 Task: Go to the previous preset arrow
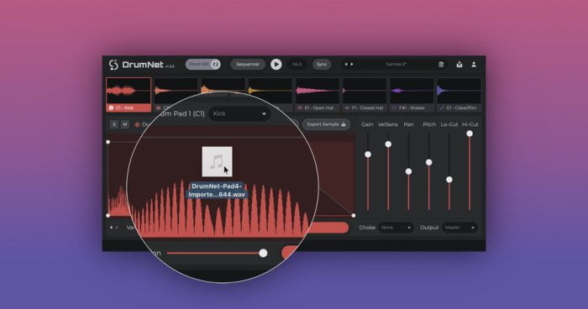point(346,65)
